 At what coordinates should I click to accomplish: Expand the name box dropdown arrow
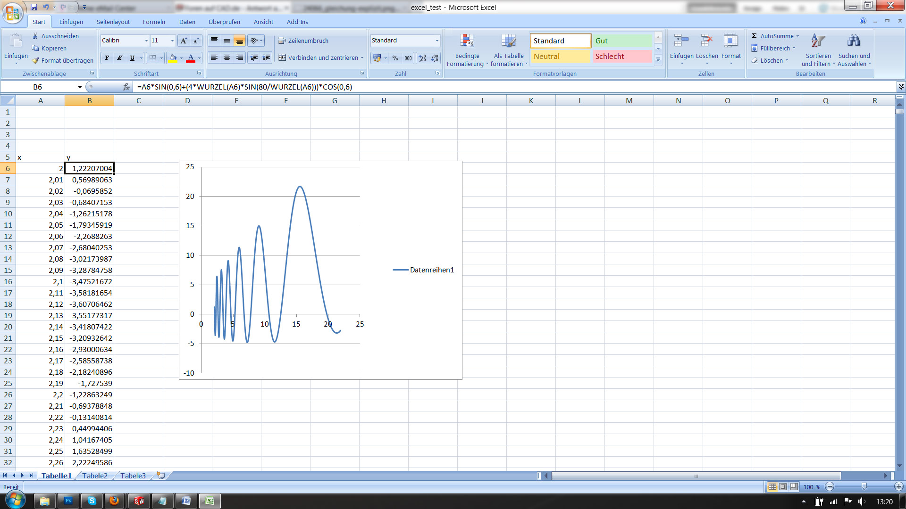tap(80, 87)
